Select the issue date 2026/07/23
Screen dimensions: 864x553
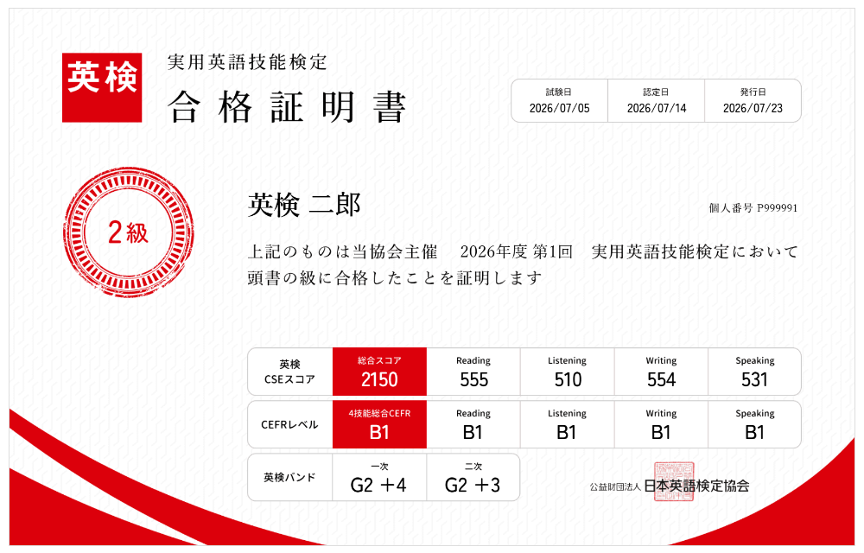(x=753, y=108)
